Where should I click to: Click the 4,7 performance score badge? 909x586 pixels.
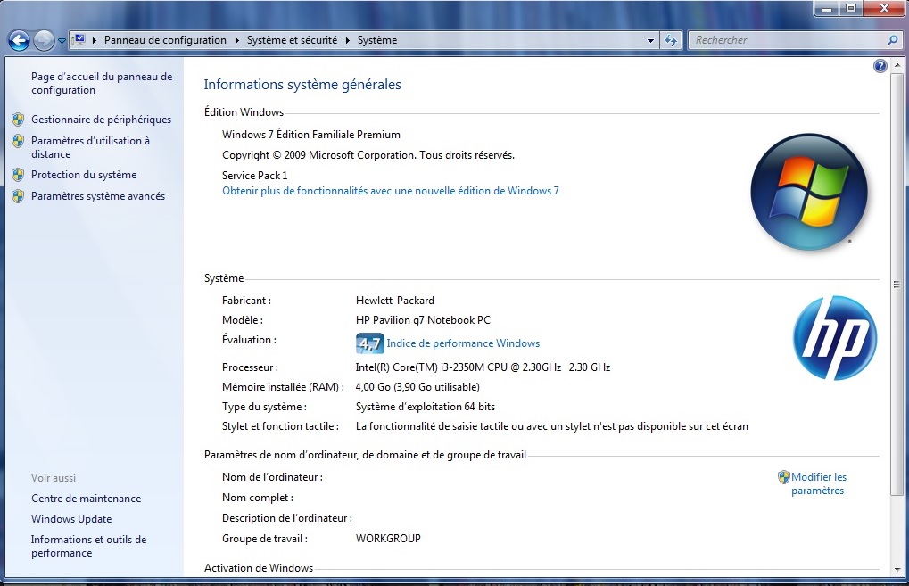369,343
